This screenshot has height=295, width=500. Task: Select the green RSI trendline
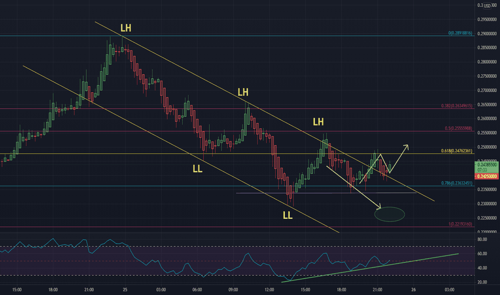370,268
